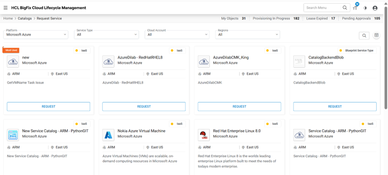Expand the Platform dropdown
Screen dimensions: 388x175
(x=36, y=35)
